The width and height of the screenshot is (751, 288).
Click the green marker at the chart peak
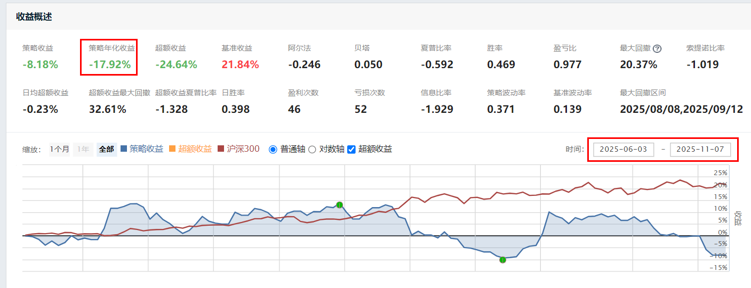pos(339,205)
